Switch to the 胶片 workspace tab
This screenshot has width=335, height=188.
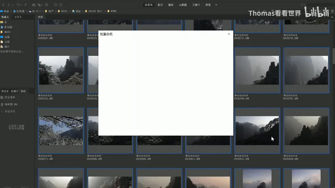(160, 5)
